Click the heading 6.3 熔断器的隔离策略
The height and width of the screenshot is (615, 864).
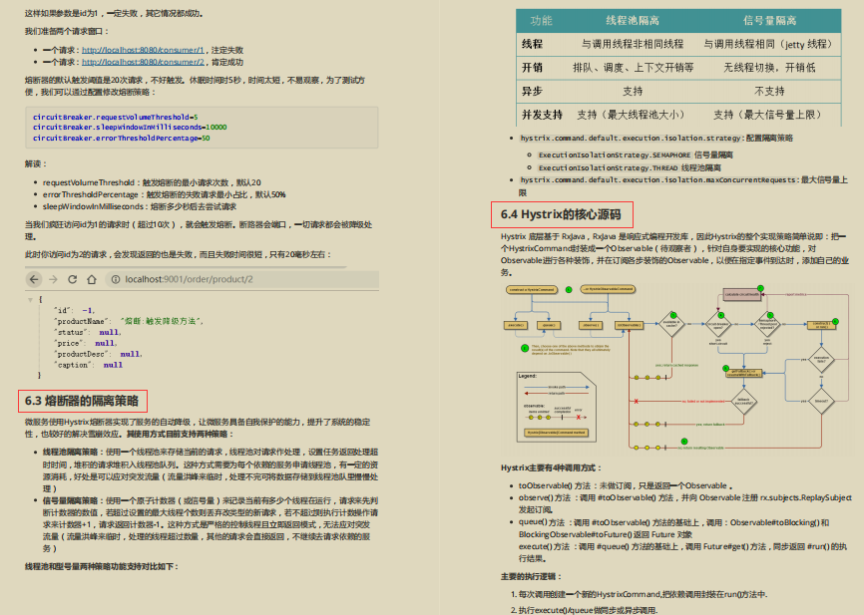click(82, 401)
